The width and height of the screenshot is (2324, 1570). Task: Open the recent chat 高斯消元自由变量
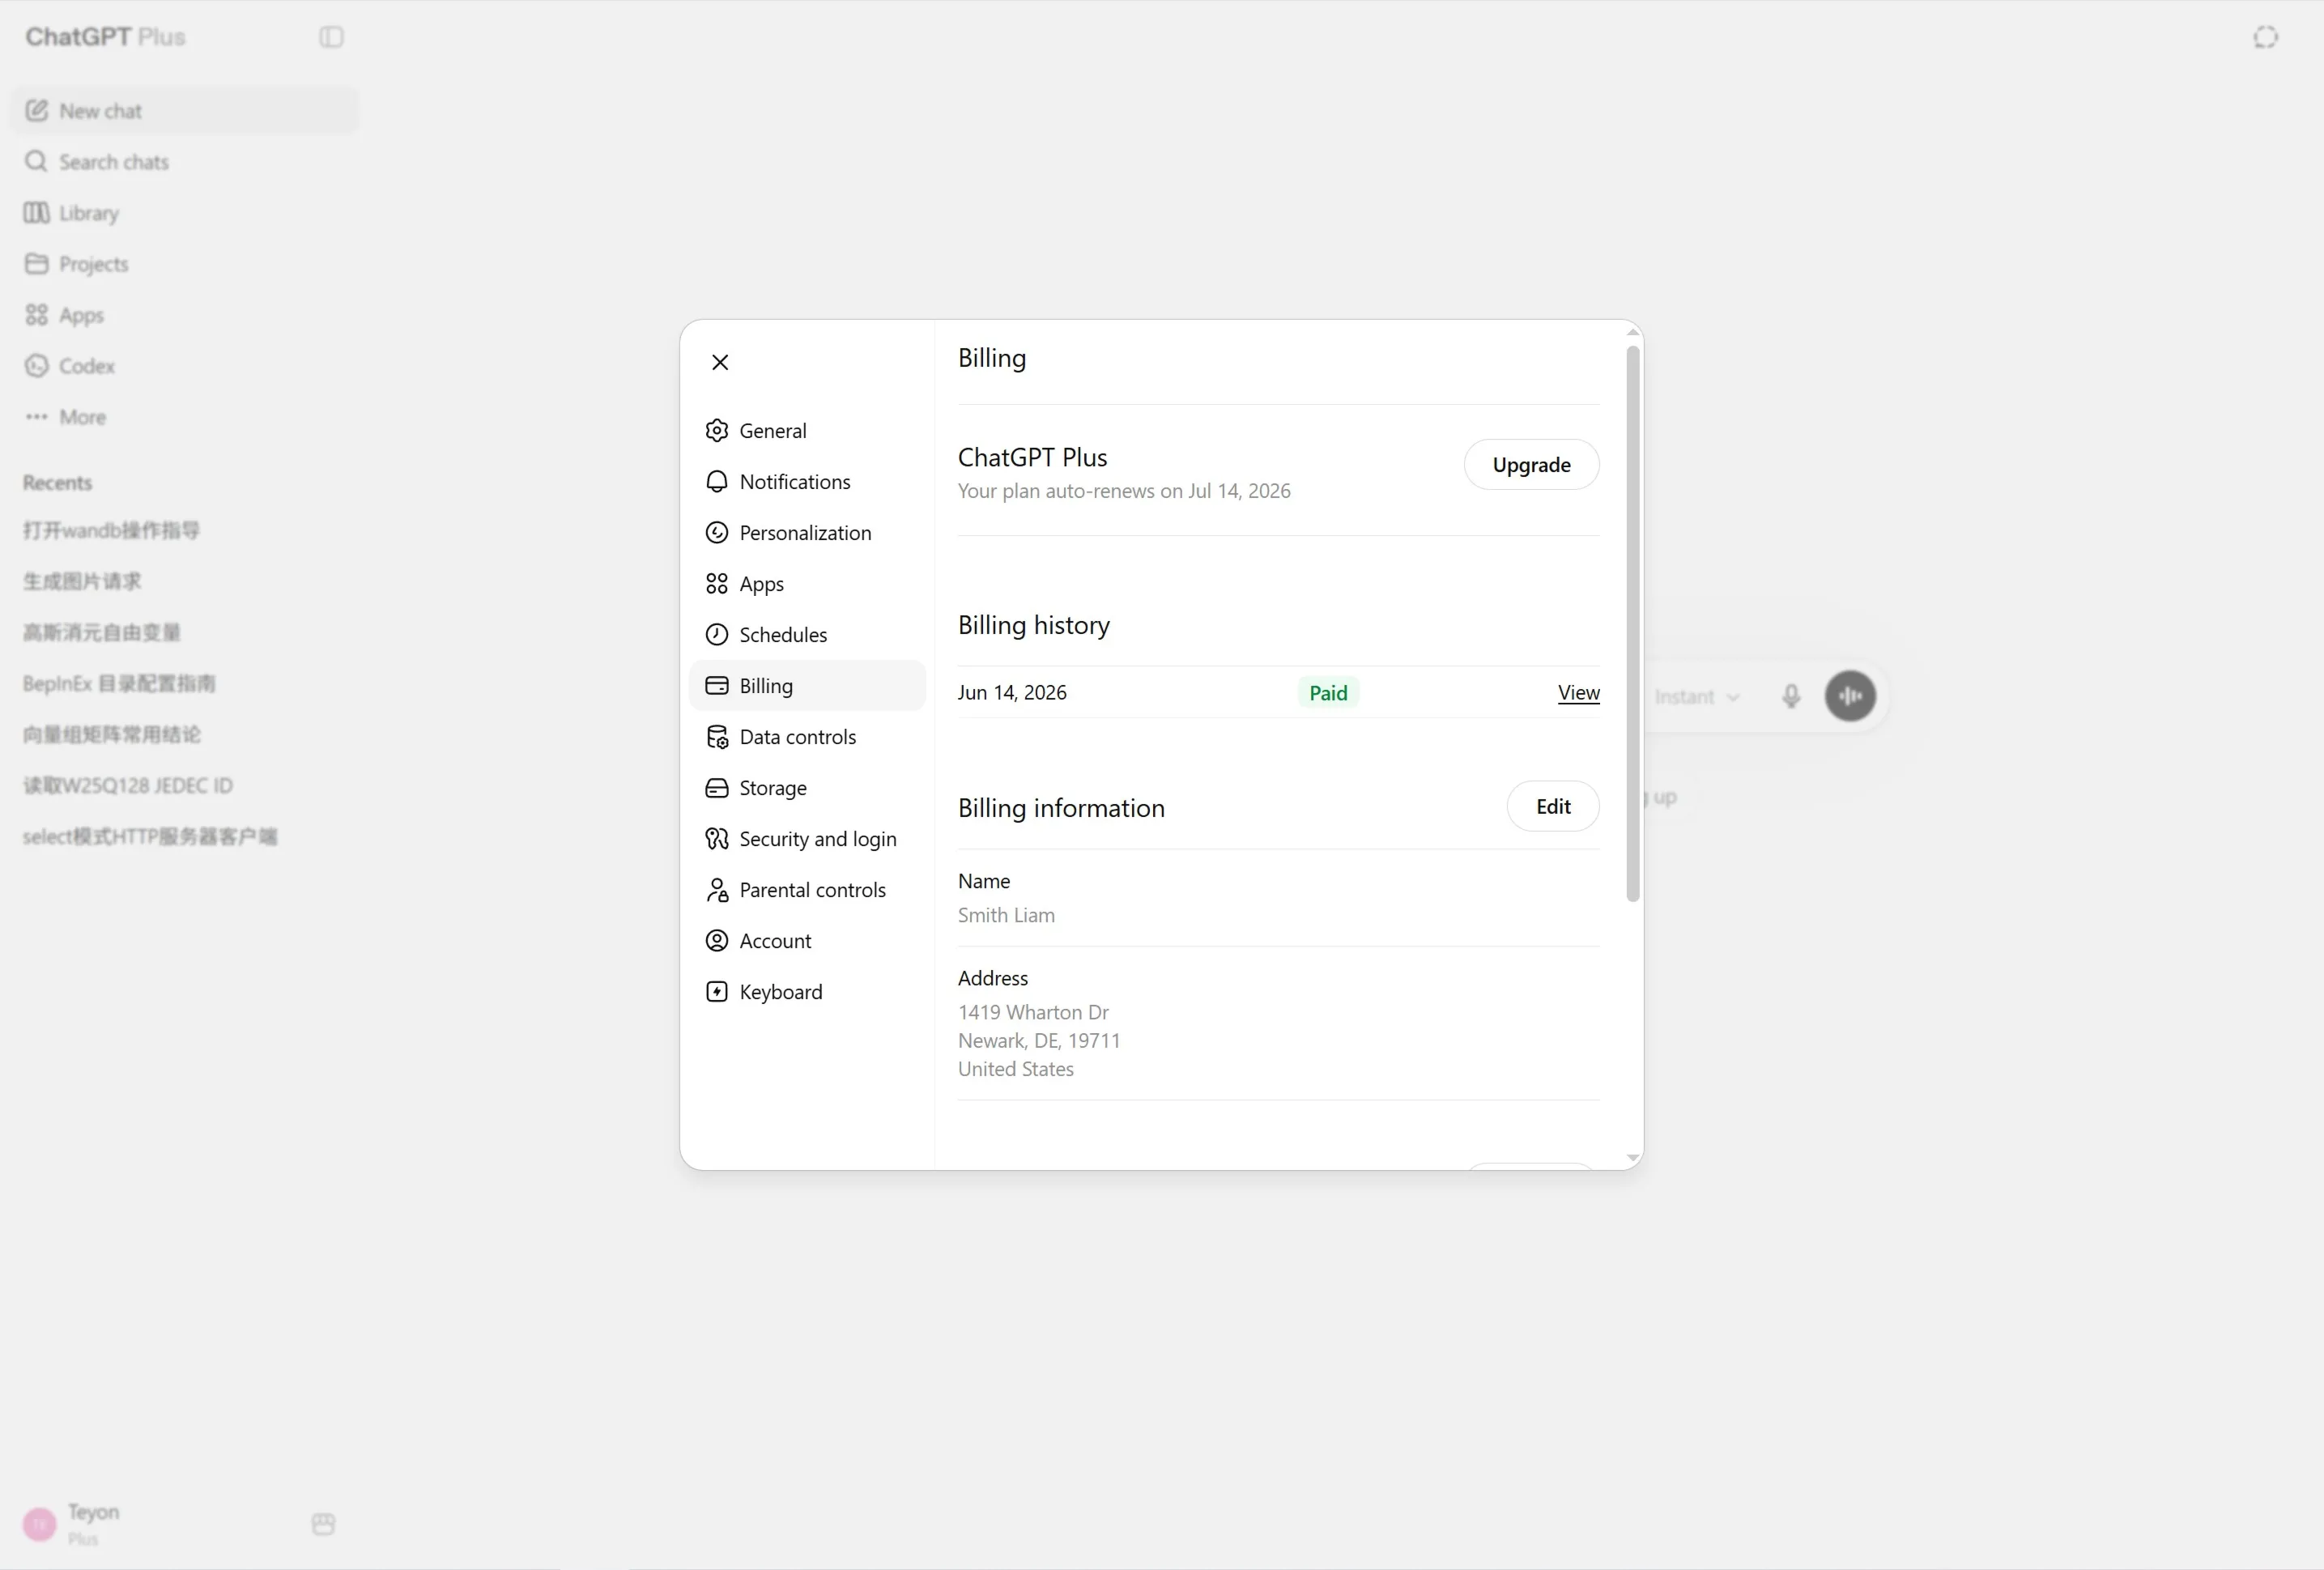pos(184,633)
